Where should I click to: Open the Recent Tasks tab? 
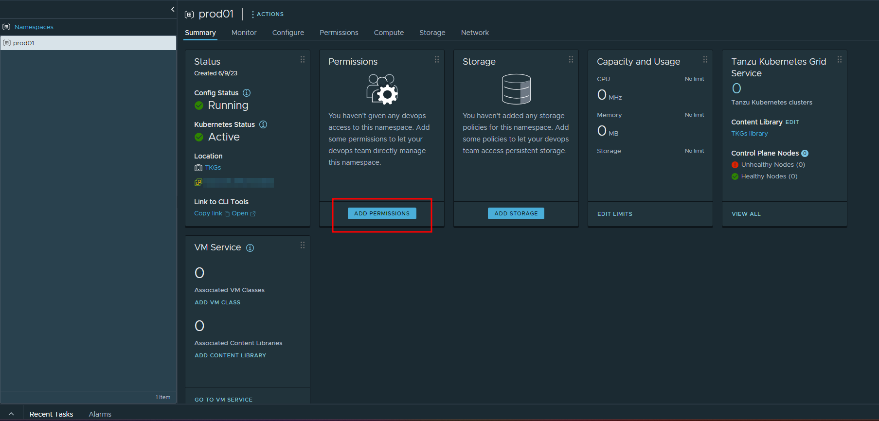point(51,414)
